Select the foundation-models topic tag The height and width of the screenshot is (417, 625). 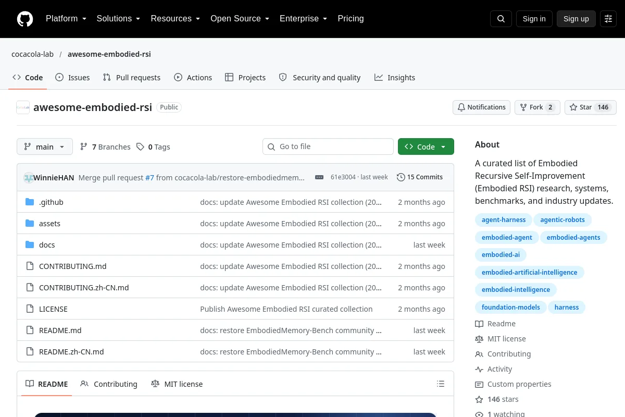pos(510,308)
